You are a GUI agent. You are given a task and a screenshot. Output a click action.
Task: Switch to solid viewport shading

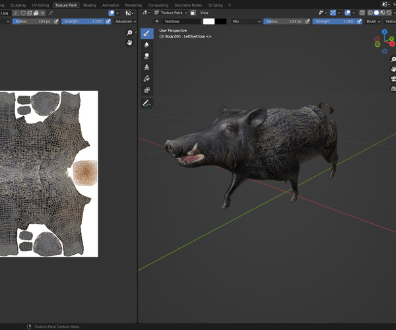[x=377, y=13]
